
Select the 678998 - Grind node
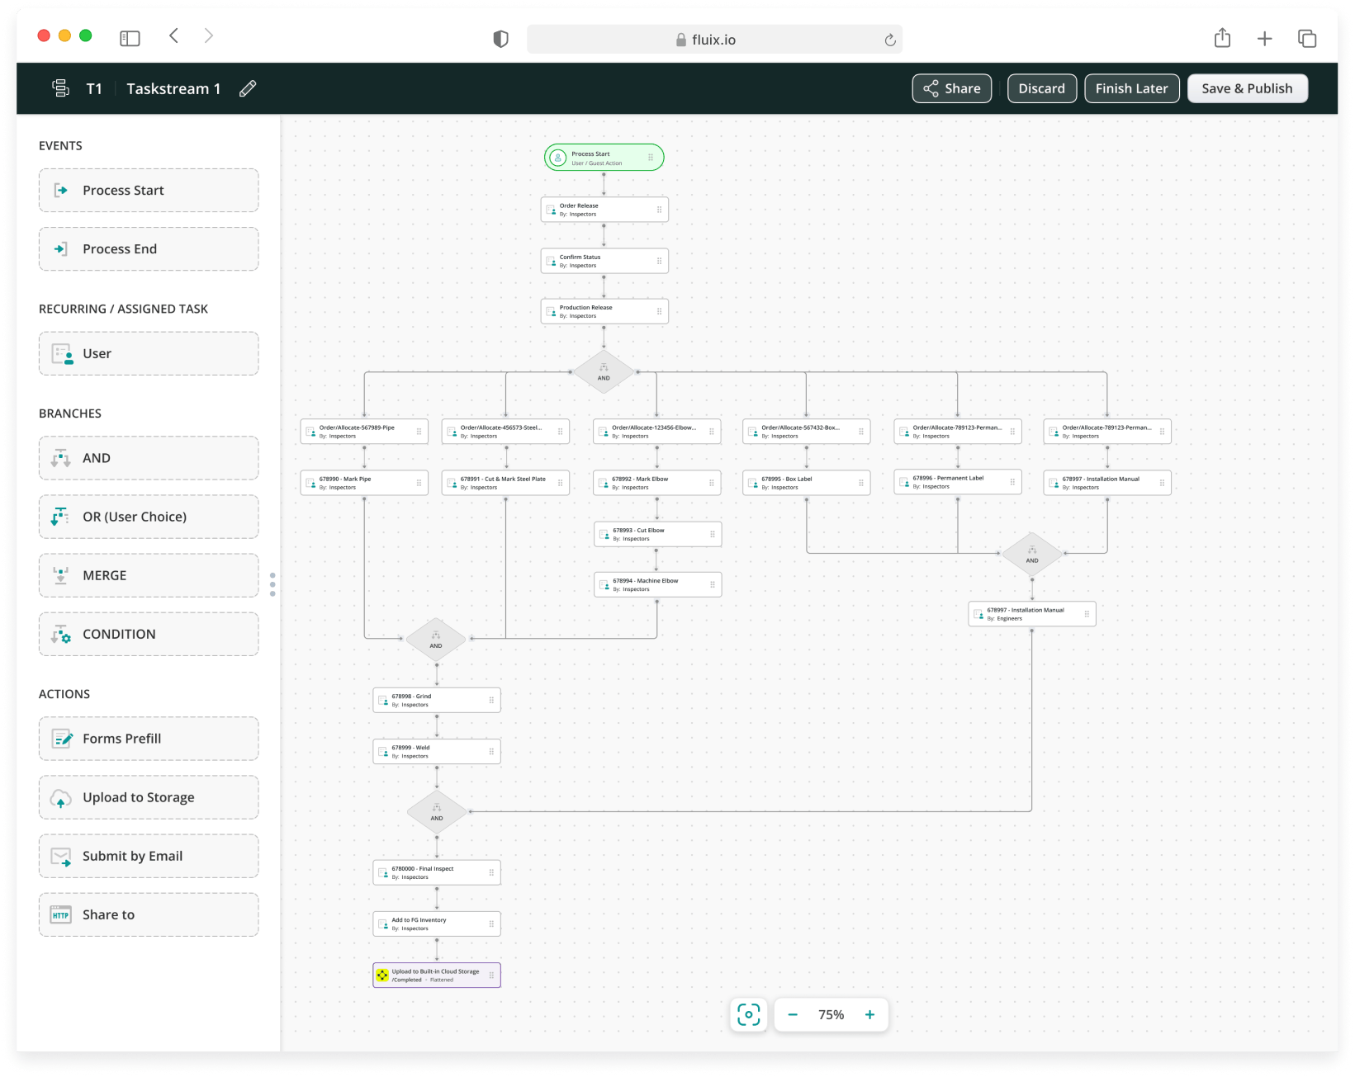pos(437,700)
